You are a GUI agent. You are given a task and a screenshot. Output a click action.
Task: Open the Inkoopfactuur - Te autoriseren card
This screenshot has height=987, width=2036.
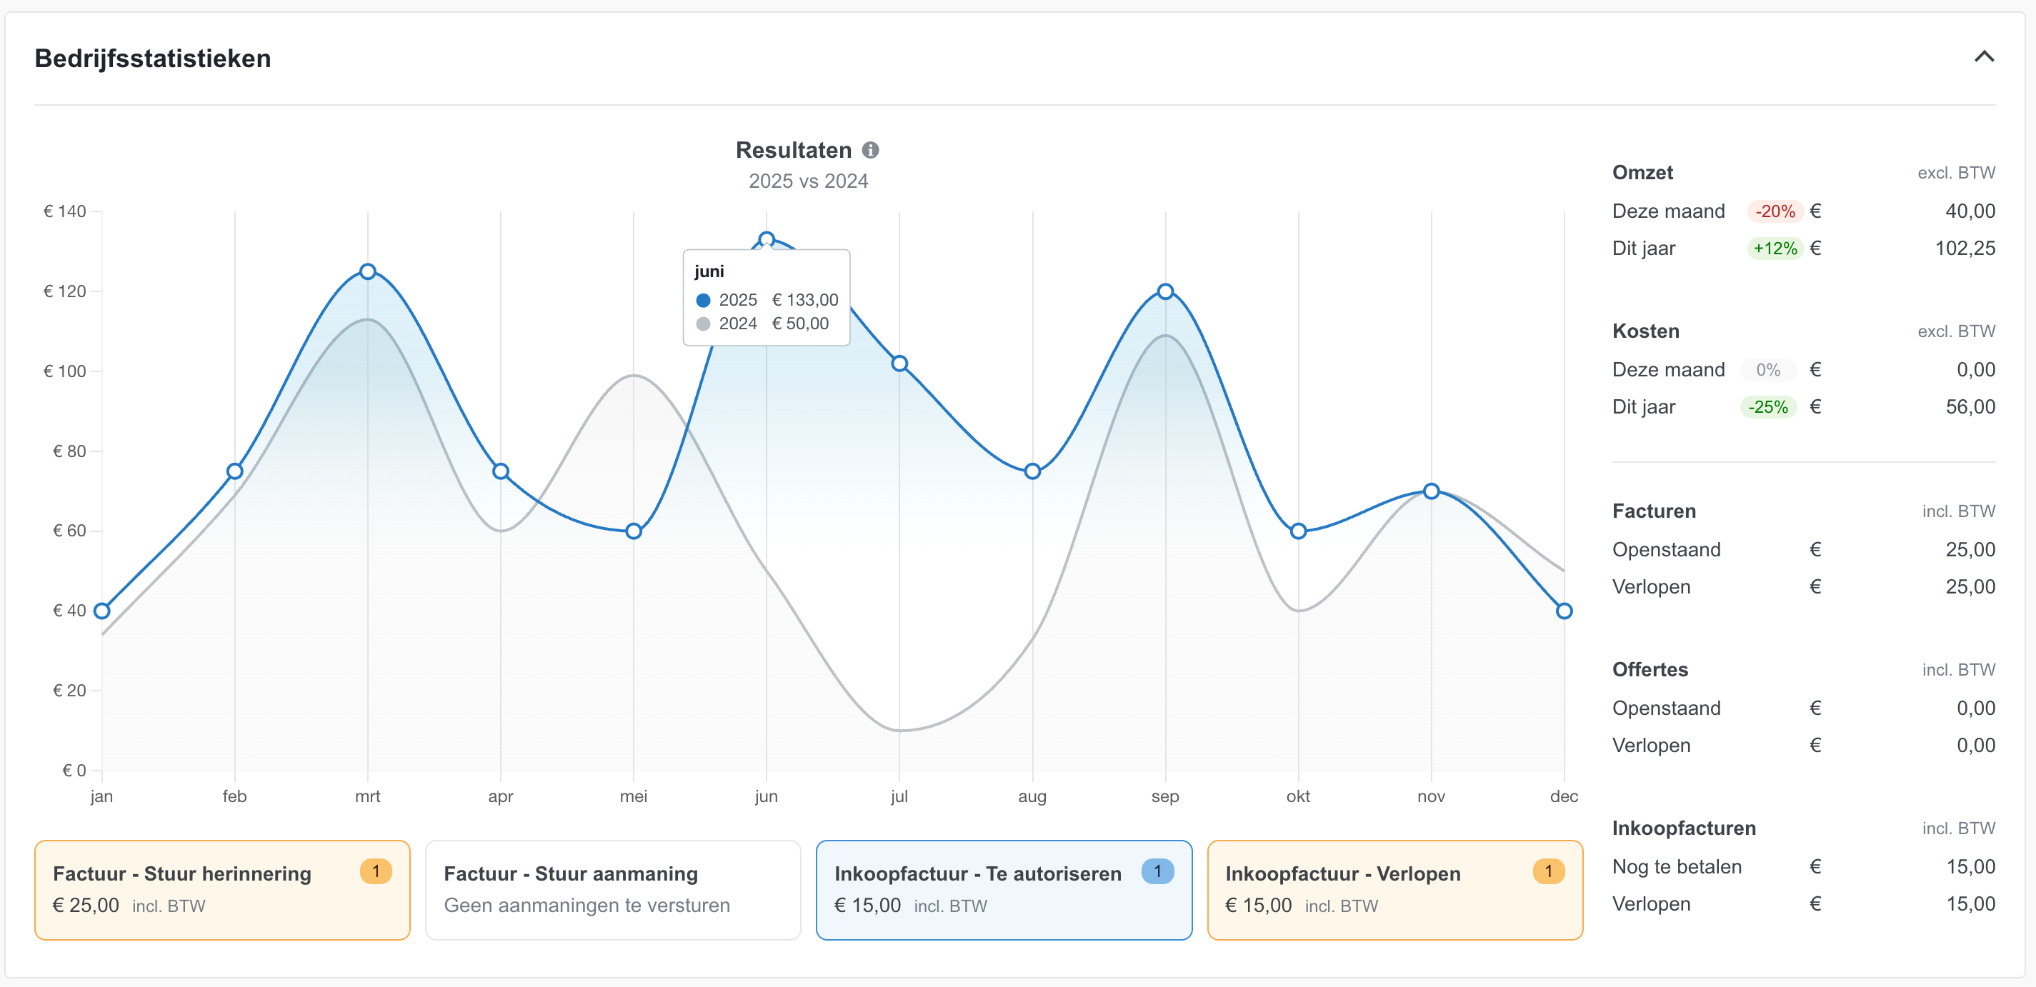pyautogui.click(x=1003, y=890)
